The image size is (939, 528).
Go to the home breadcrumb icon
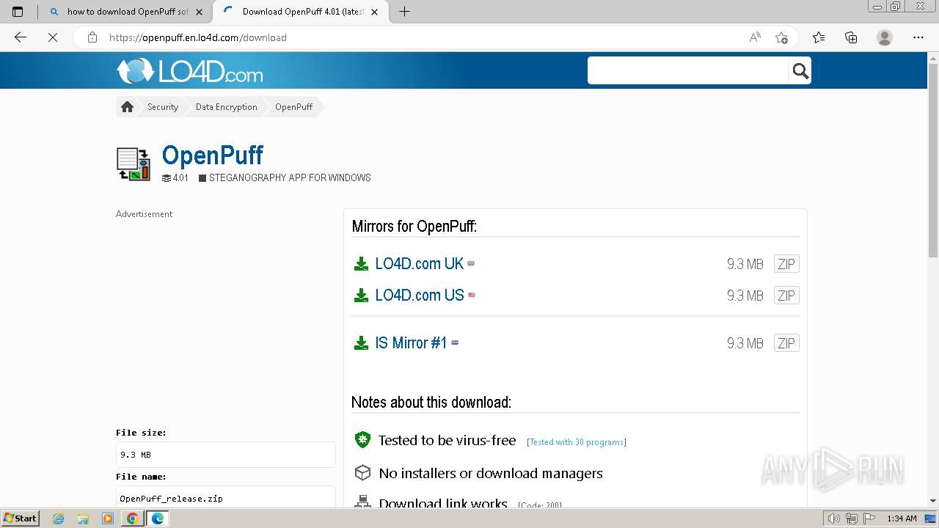(x=127, y=107)
